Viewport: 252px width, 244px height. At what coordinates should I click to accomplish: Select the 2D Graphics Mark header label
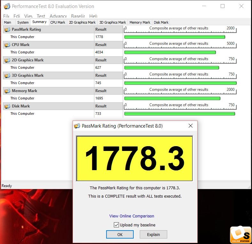(28, 60)
